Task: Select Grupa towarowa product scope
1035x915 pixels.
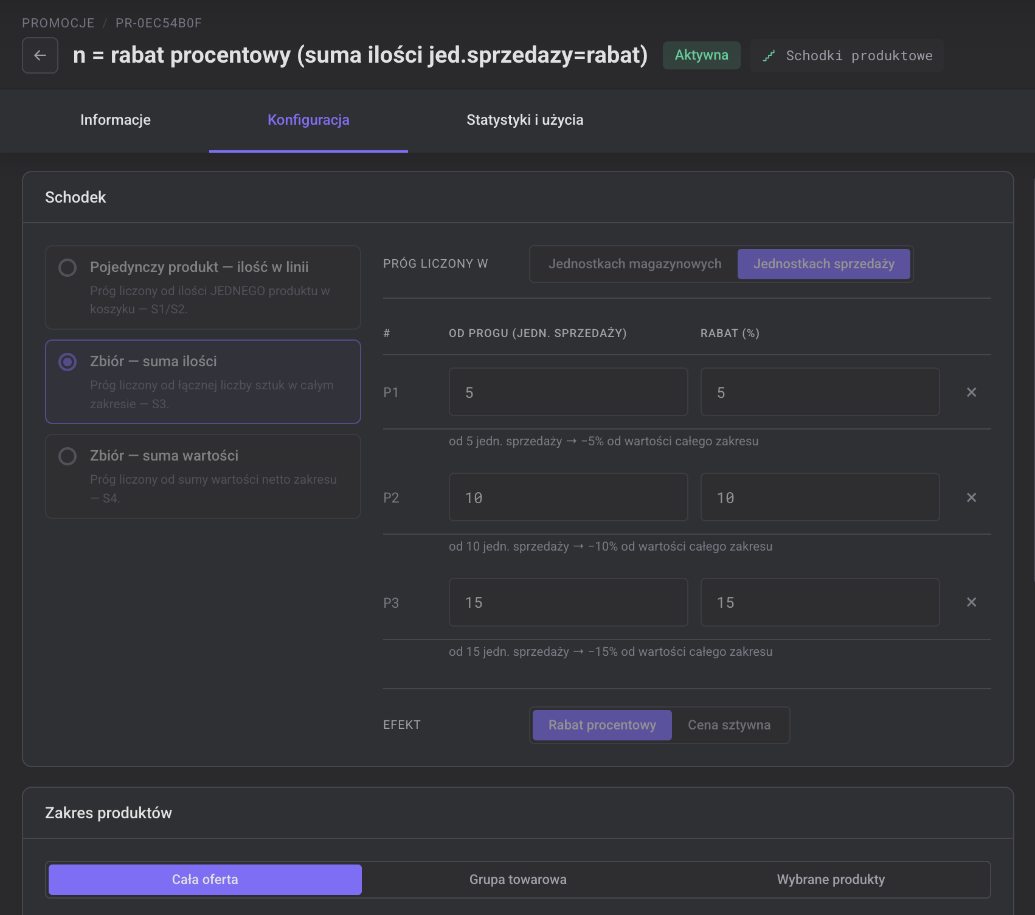Action: 518,880
